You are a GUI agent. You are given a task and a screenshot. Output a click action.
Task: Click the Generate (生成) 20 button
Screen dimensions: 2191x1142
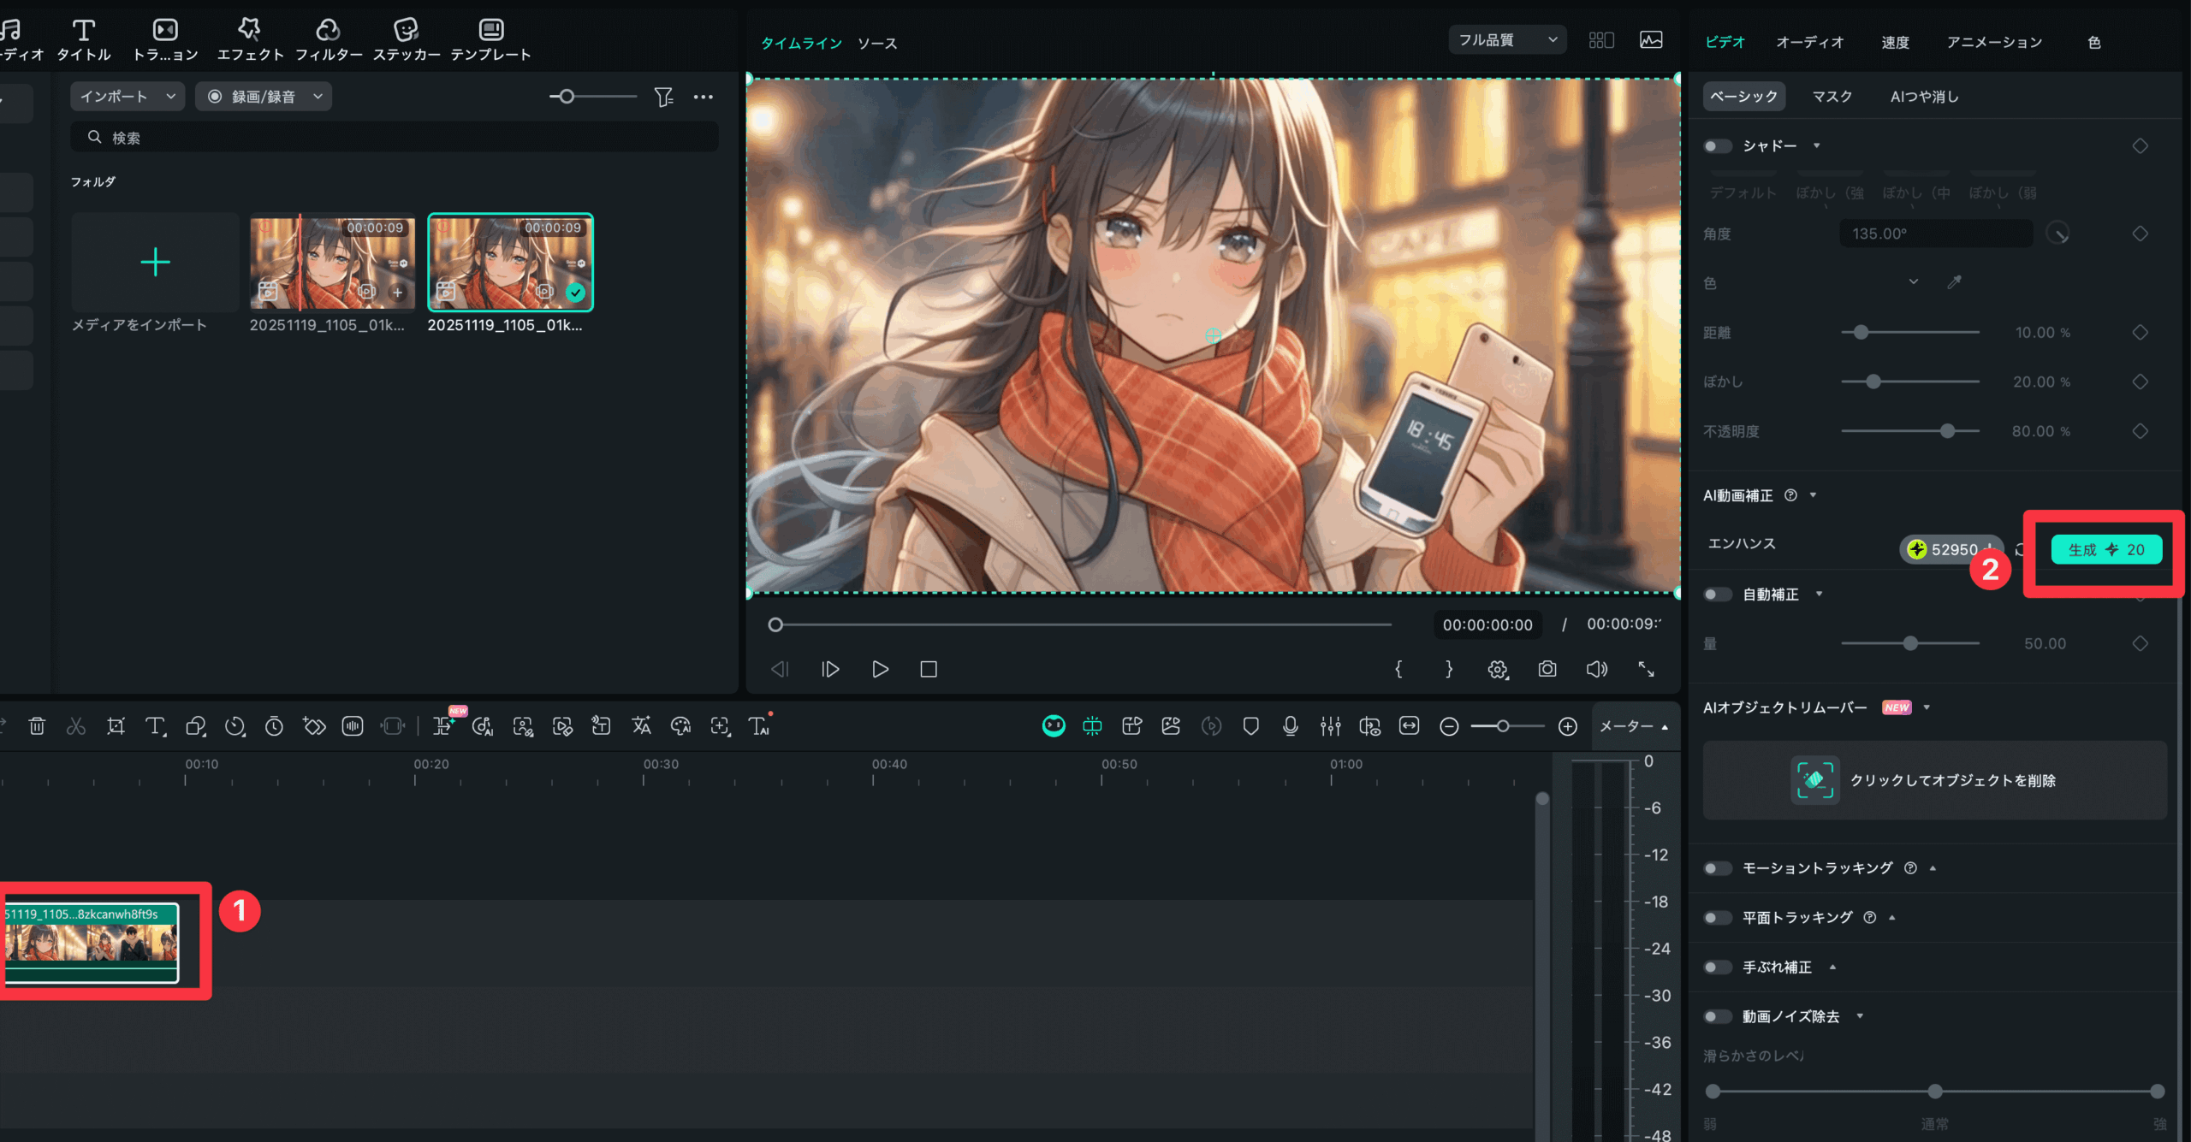coord(2105,550)
